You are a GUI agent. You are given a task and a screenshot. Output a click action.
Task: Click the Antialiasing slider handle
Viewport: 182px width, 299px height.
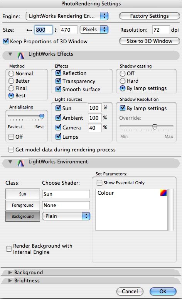coord(42,116)
